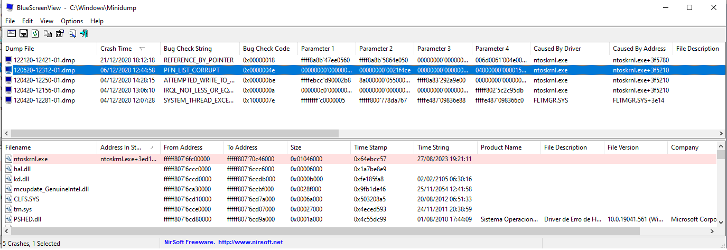Sort by Bug Check String column header
This screenshot has height=250, width=727.
200,48
